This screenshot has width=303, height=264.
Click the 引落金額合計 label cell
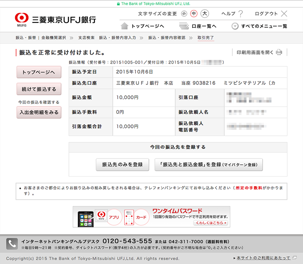click(x=91, y=126)
